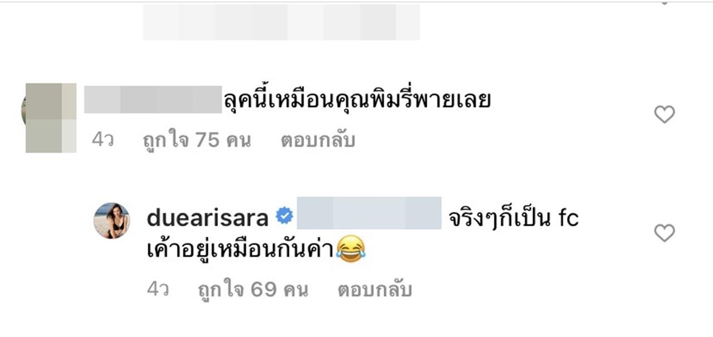Select the reply text จริงๆก็เป็น fc
This screenshot has width=713, height=337.
(514, 219)
